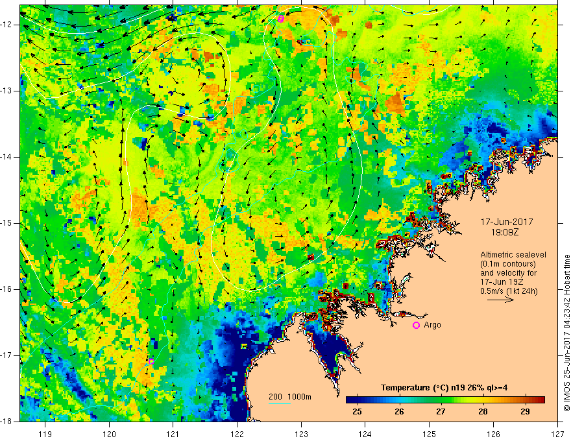Click the longitude 123 axis label

pos(301,434)
